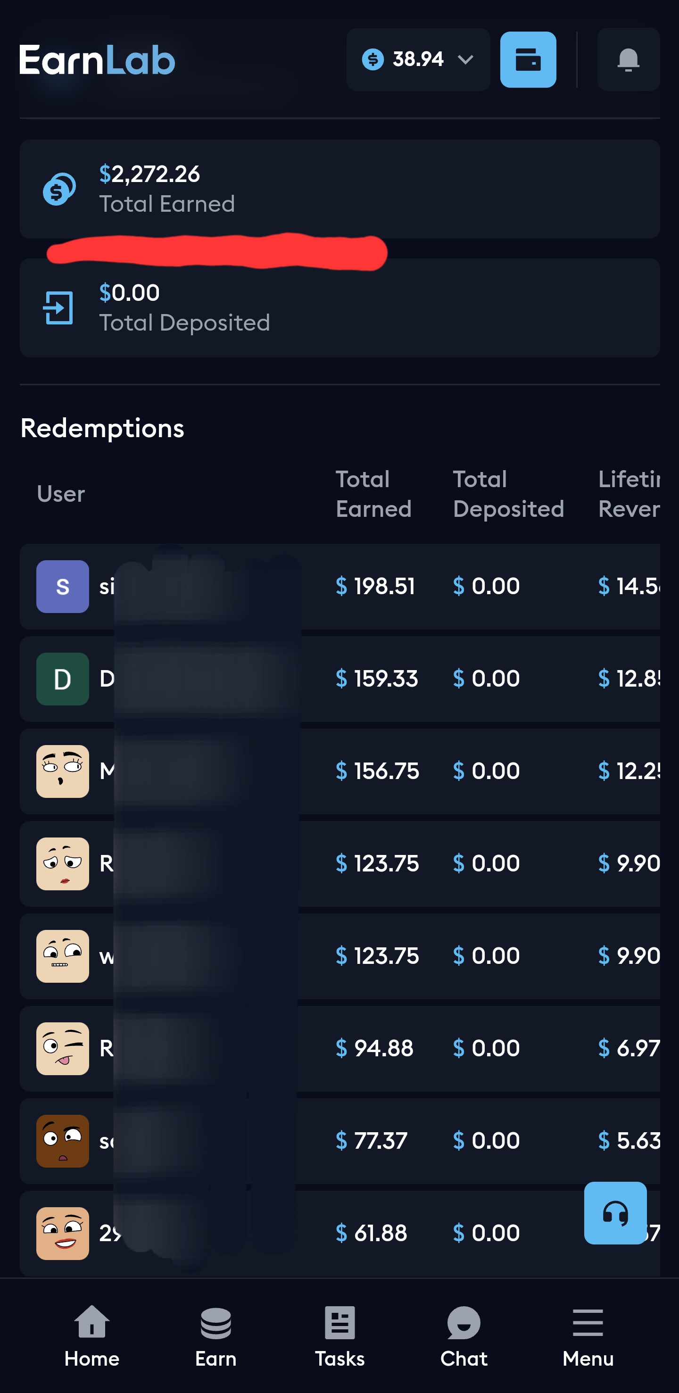Click the EarnLab logo
679x1393 pixels.
pos(97,59)
